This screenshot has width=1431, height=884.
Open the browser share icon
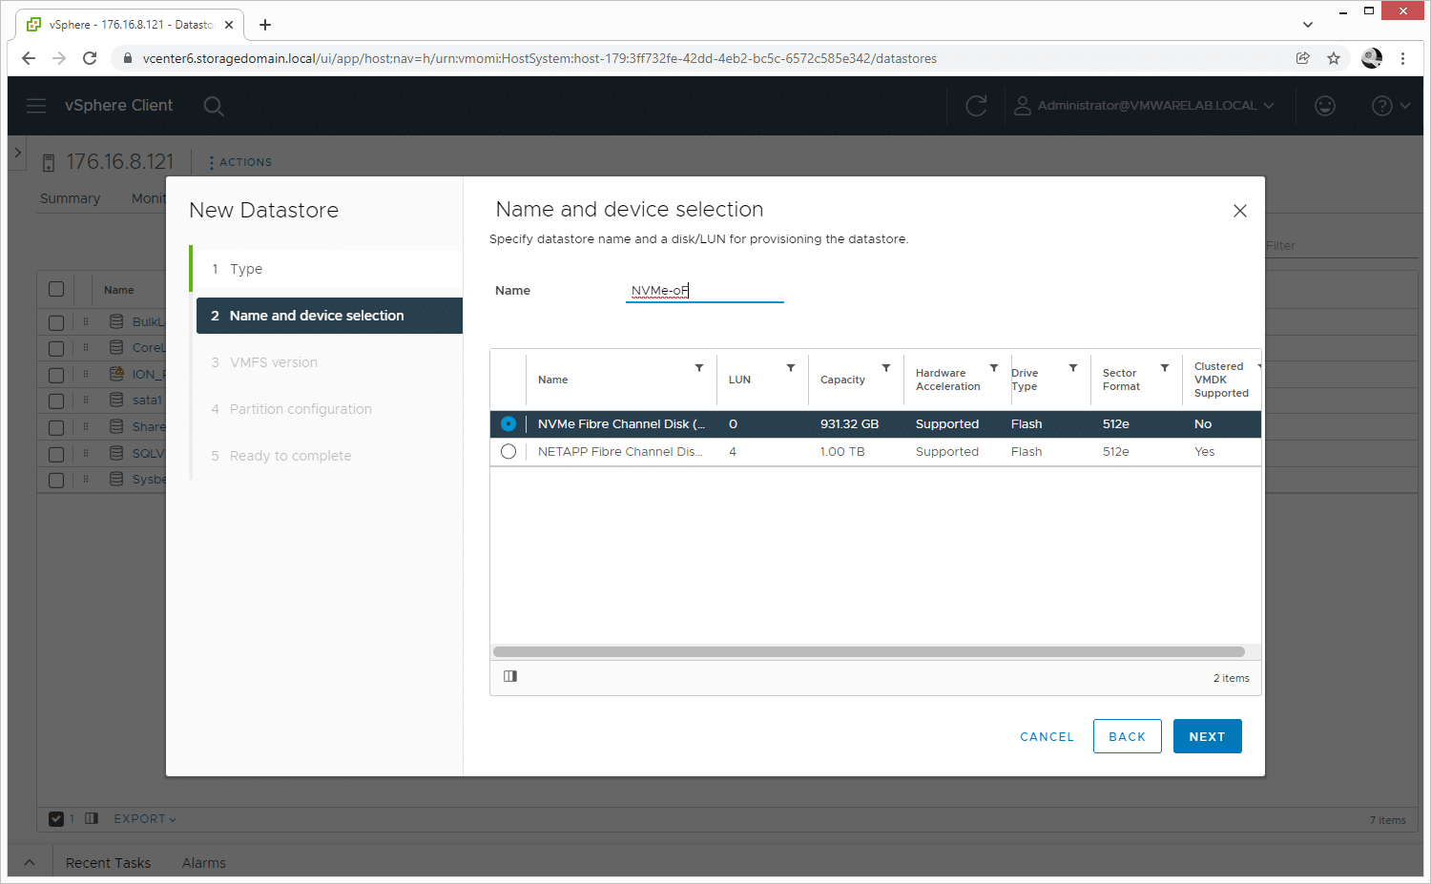[1303, 58]
